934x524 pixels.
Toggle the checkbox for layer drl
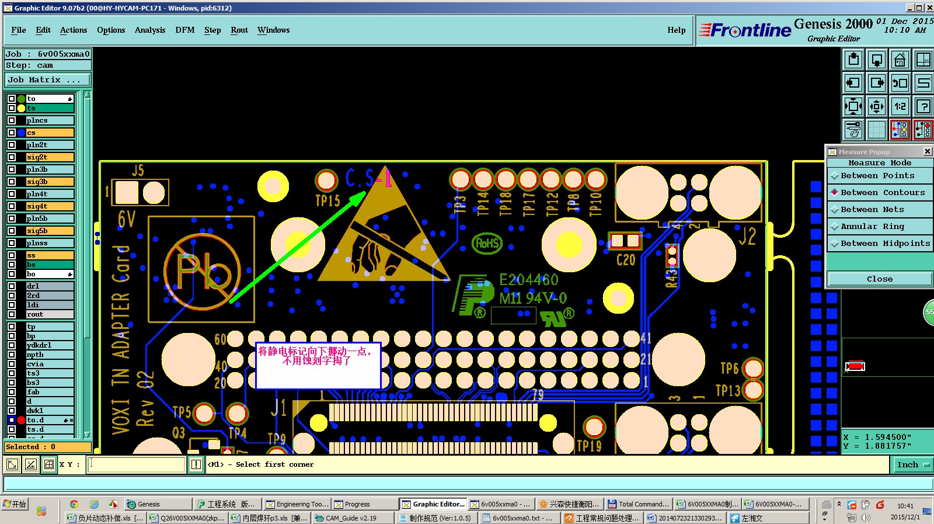pyautogui.click(x=12, y=286)
